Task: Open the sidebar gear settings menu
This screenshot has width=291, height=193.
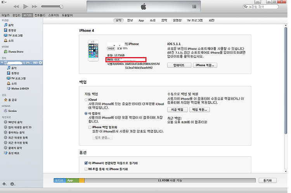Action: coord(12,184)
